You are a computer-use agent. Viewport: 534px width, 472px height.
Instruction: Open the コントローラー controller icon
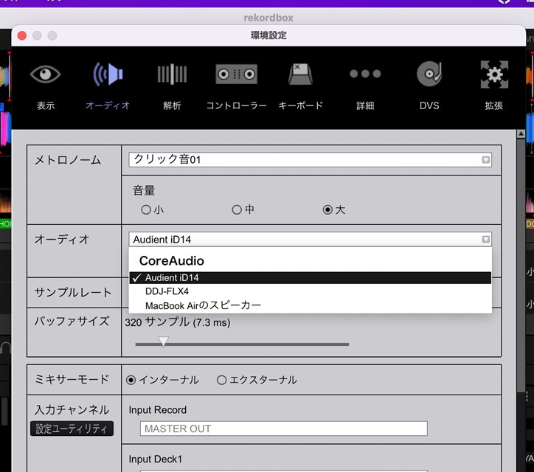[x=236, y=74]
